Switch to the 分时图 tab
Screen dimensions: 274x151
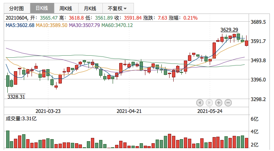(17, 8)
